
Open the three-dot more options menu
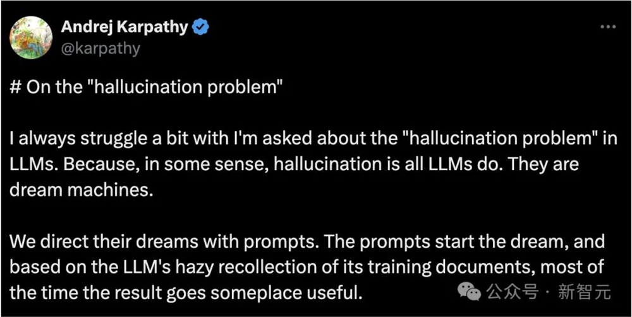click(607, 27)
